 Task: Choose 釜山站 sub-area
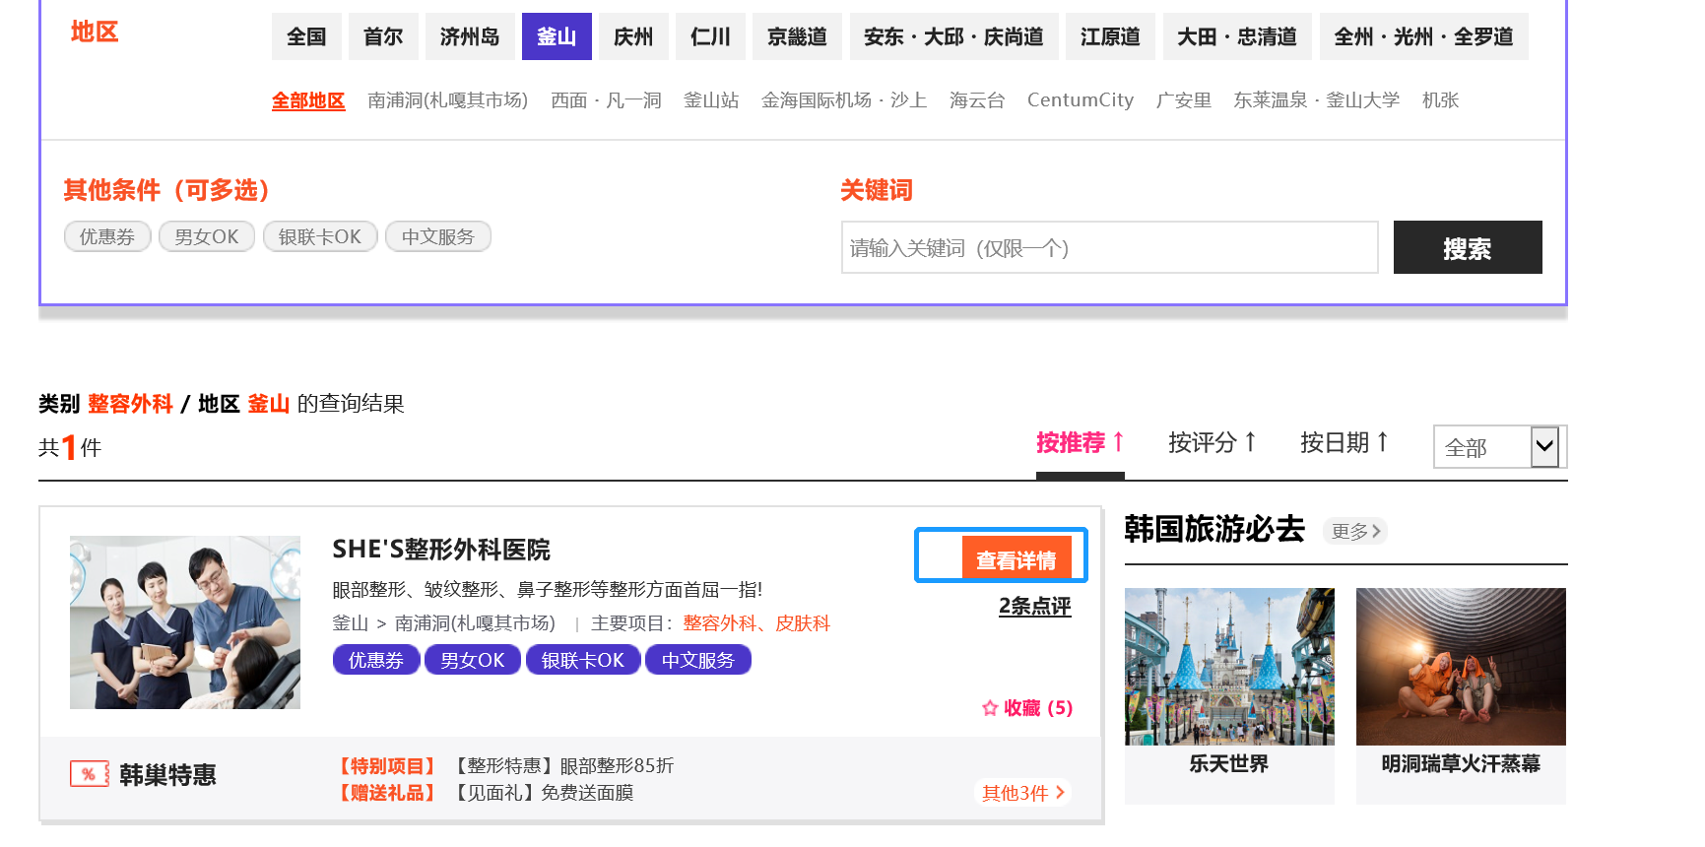pos(711,100)
